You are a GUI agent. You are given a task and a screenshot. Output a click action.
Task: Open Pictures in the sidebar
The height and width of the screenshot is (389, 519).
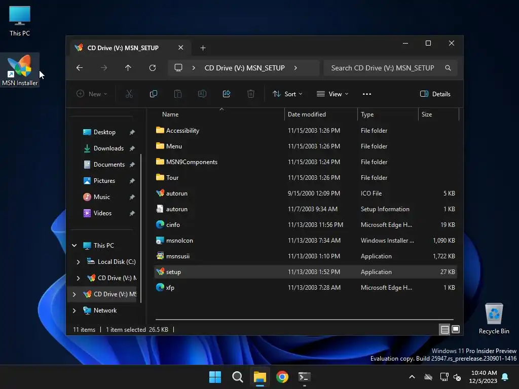tap(105, 181)
